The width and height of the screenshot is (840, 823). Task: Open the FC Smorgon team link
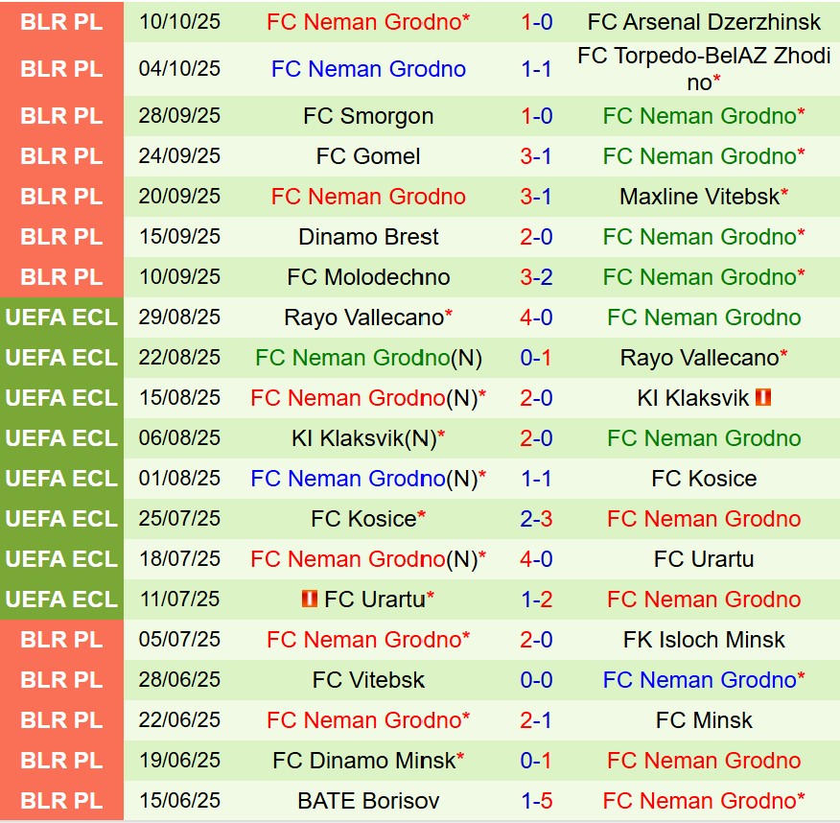coord(368,116)
